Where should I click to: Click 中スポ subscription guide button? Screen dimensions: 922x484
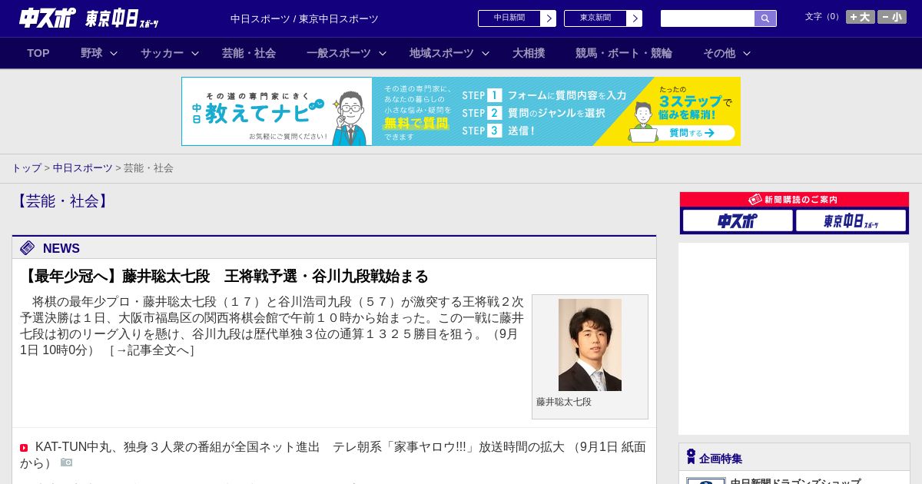click(x=738, y=220)
